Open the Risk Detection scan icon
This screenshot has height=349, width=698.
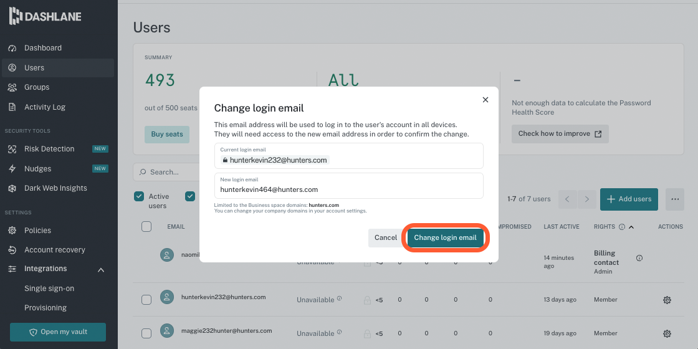[x=12, y=149]
